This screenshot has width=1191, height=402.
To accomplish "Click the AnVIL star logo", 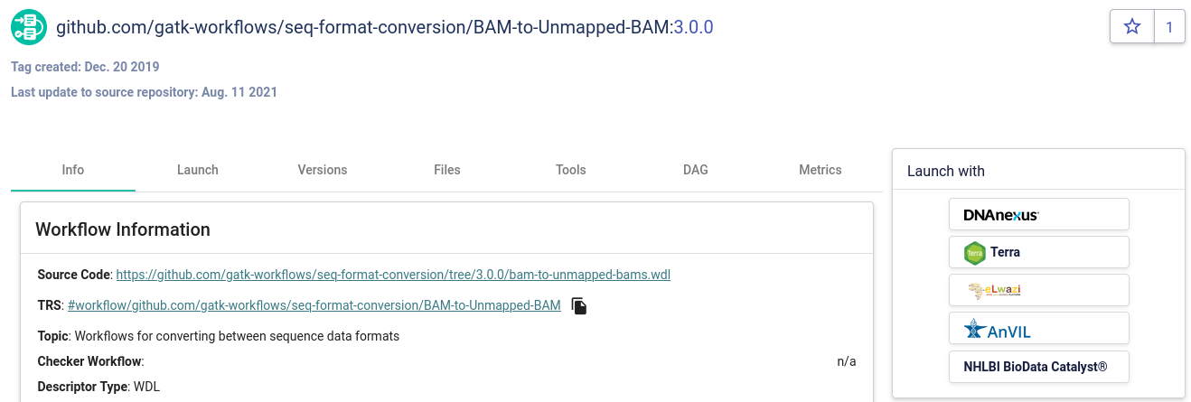I will coord(974,329).
